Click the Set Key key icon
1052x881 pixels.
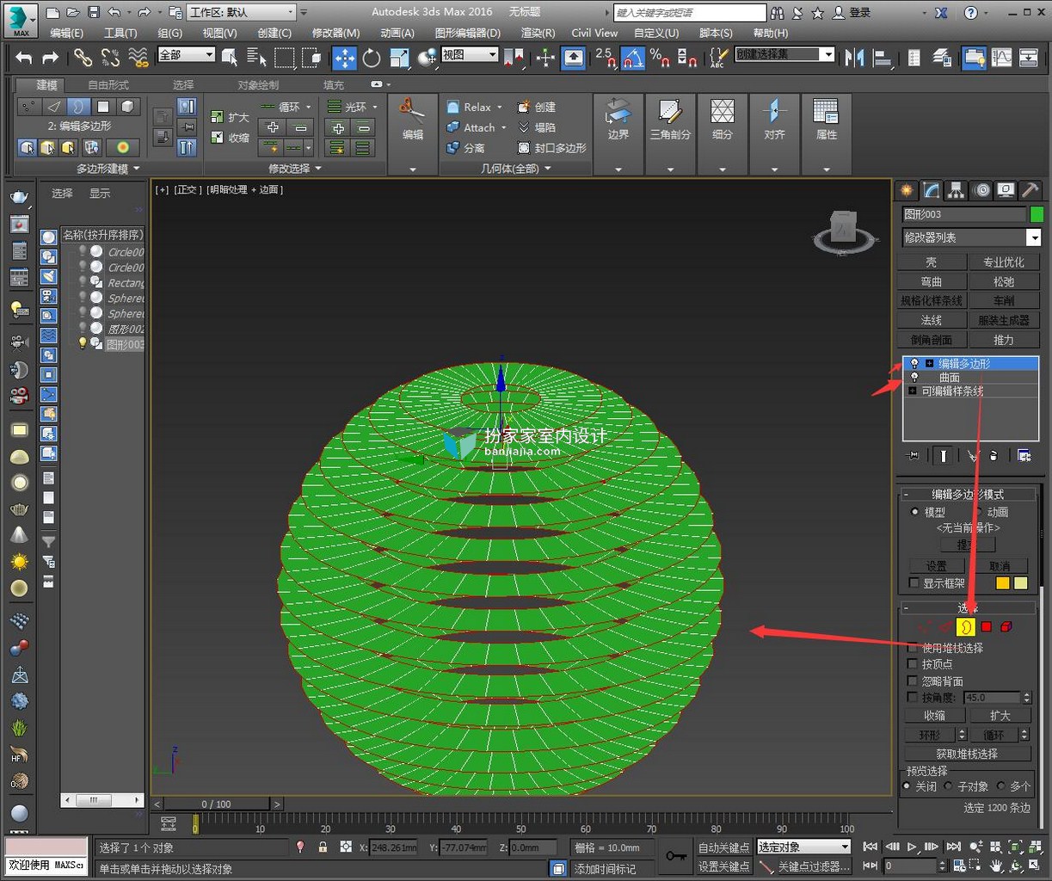[676, 855]
